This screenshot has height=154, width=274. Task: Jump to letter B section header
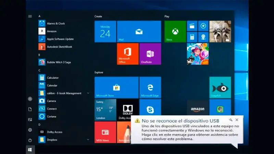click(x=39, y=55)
